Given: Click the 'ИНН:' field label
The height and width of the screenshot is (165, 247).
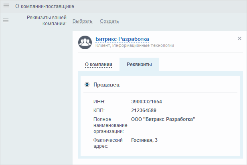Looking at the screenshot, I should [x=99, y=102].
